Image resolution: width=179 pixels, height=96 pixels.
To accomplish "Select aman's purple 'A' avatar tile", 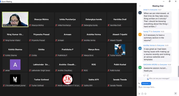I will click(x=15, y=64).
